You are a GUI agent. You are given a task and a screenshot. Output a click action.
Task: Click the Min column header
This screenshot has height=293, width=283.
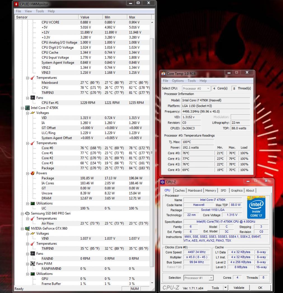pyautogui.click(x=115, y=17)
